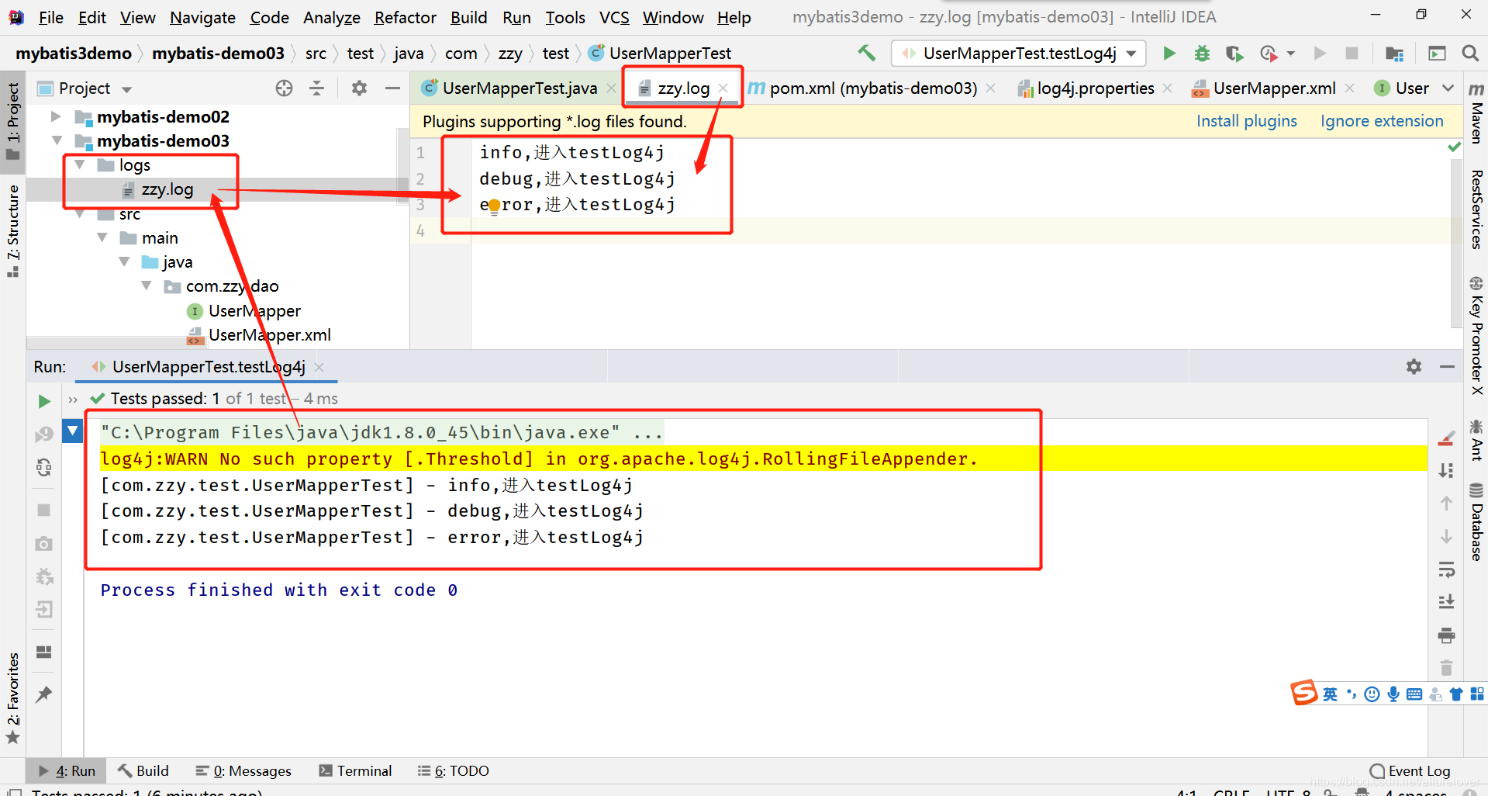Toggle scroll to end of console
The image size is (1488, 796).
click(x=1446, y=602)
